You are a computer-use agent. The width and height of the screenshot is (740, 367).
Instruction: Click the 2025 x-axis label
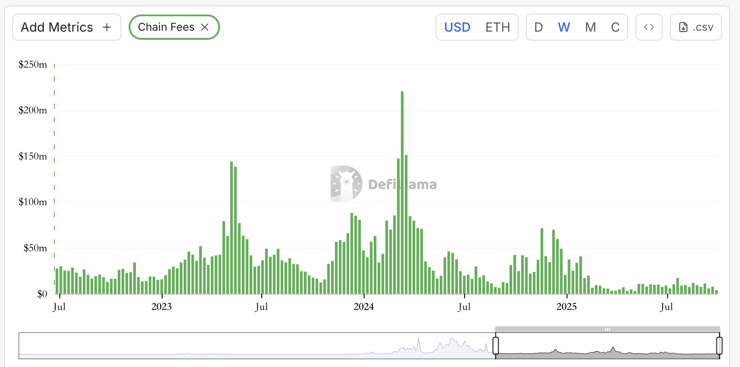pos(567,307)
